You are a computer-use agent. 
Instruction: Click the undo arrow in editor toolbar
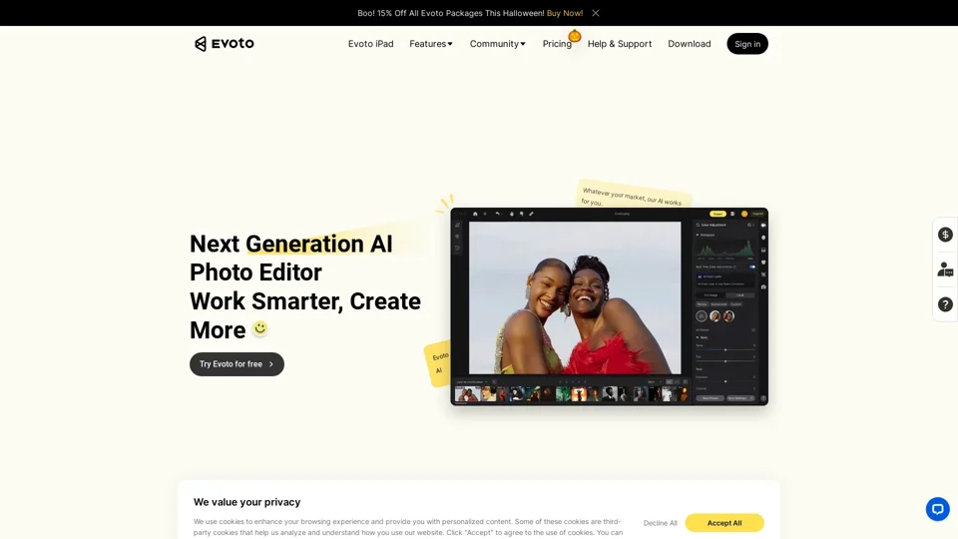tap(497, 214)
